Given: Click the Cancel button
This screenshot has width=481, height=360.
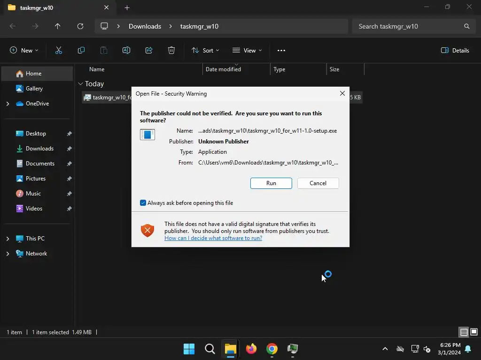Looking at the screenshot, I should [318, 183].
